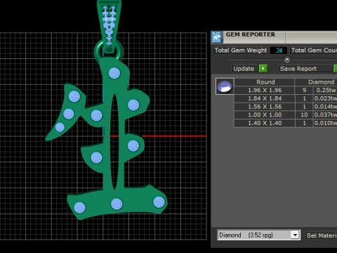Image resolution: width=337 pixels, height=253 pixels.
Task: Click the quantity 9 cell
Action: point(304,90)
